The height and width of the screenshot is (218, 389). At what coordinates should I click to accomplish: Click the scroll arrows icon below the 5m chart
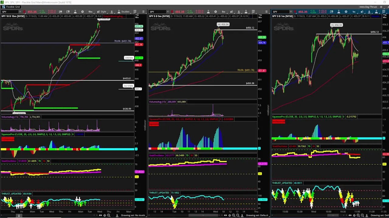(225, 215)
